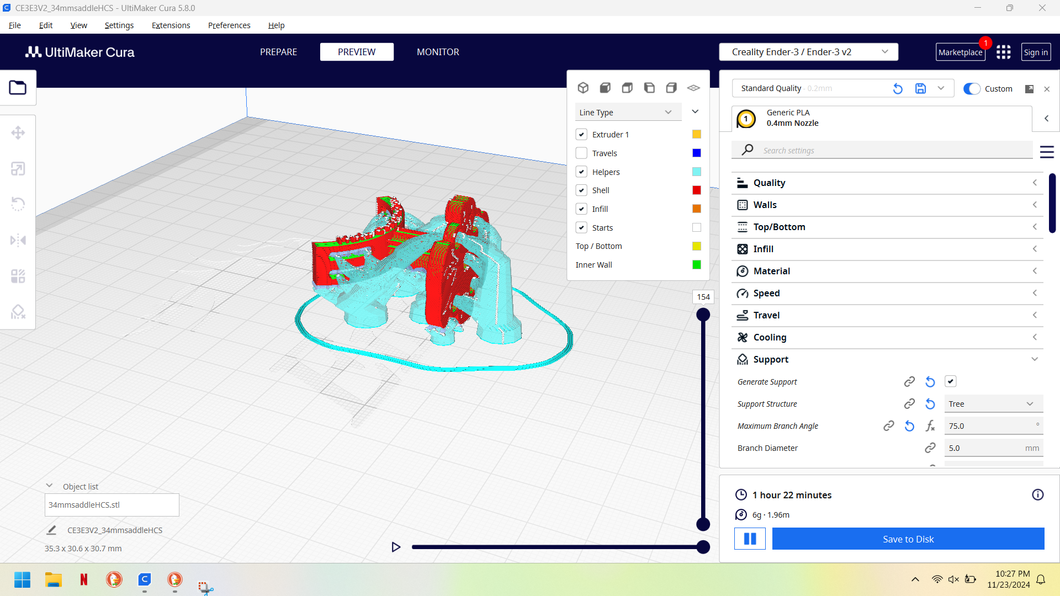
Task: Click the Save to Disk button
Action: coord(908,539)
